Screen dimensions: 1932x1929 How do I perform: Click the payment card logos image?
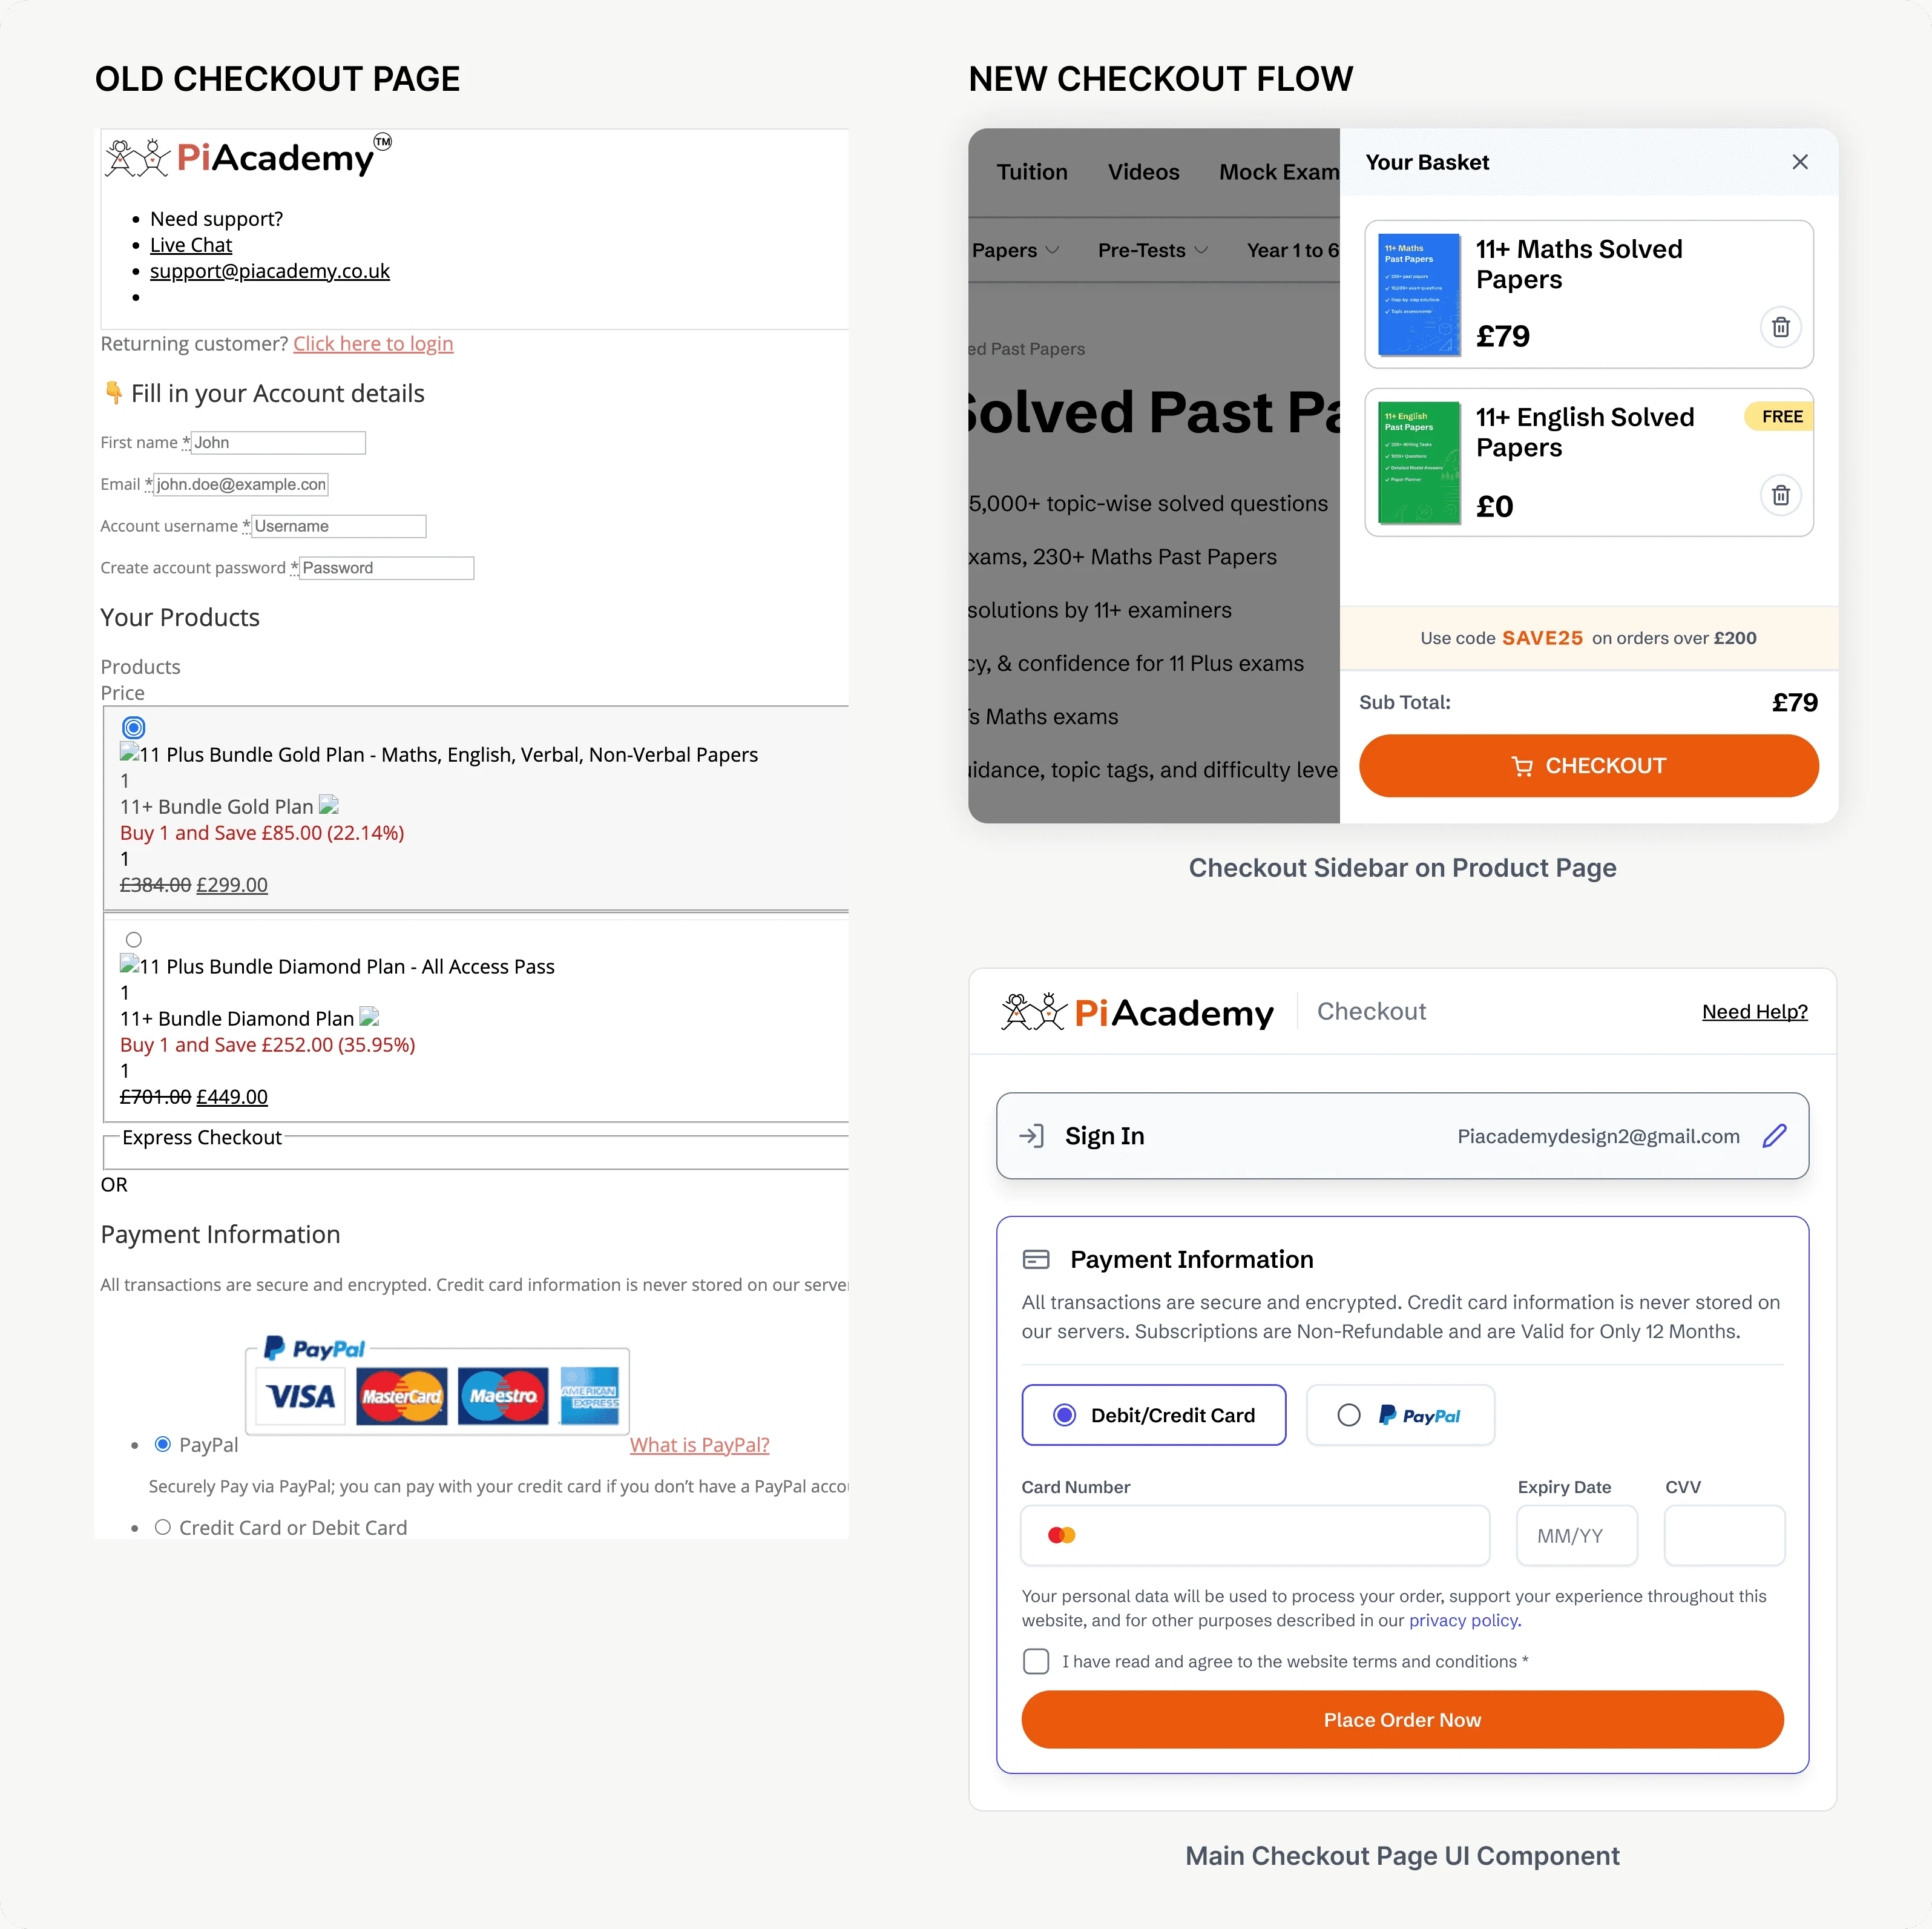coord(437,1386)
